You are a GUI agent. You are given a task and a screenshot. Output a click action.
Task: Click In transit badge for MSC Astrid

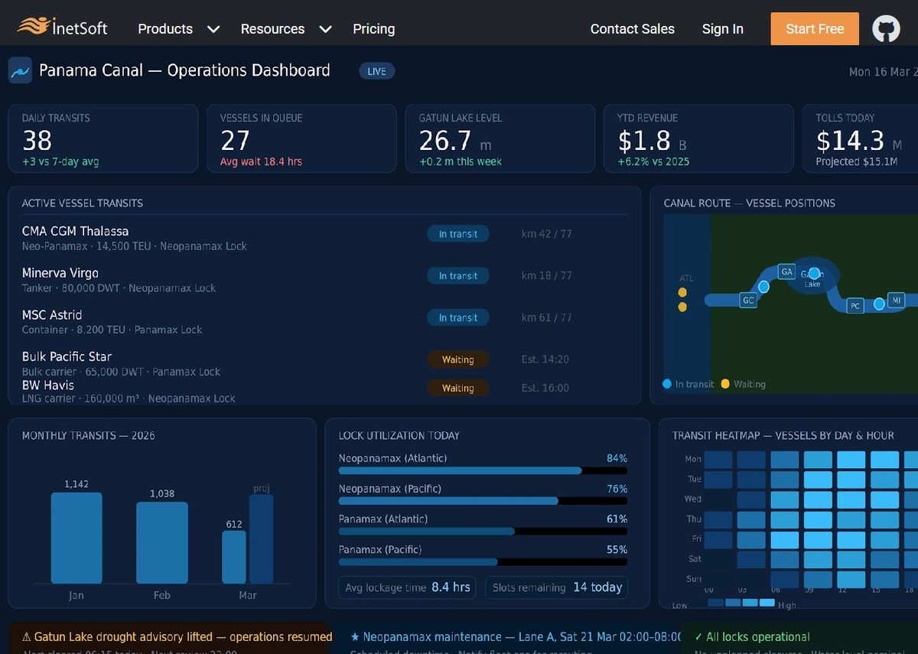tap(458, 317)
